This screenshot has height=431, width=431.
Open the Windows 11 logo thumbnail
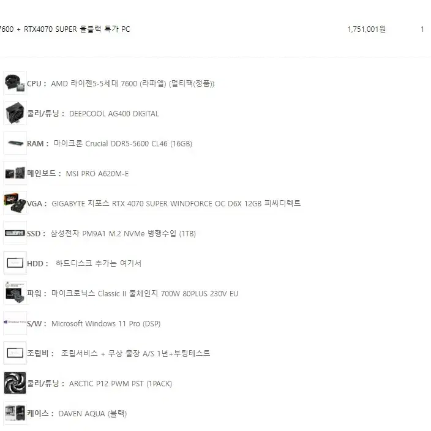[x=15, y=323]
